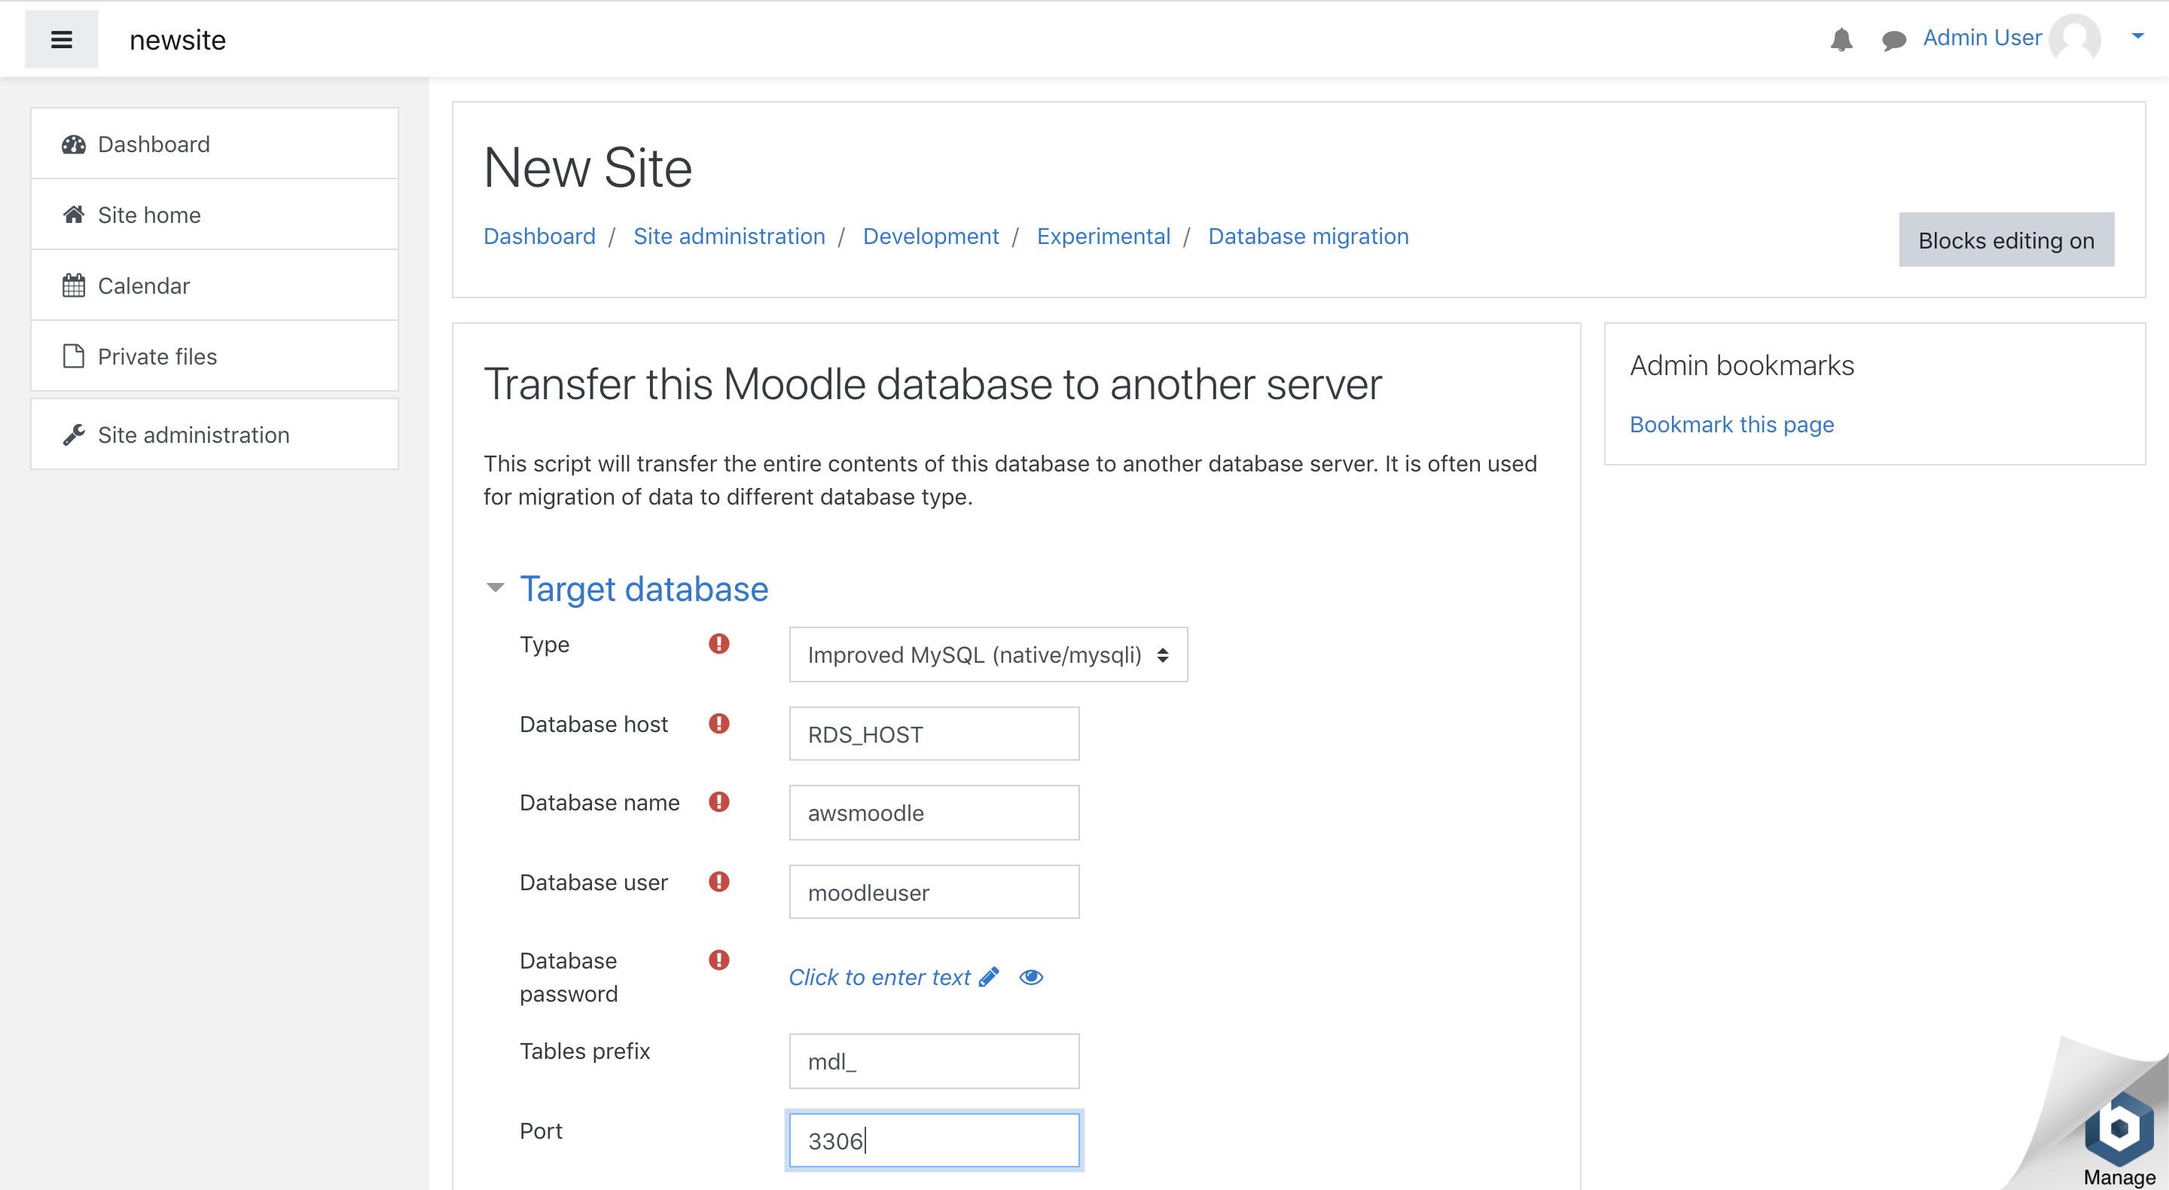The width and height of the screenshot is (2169, 1190).
Task: Expand the user menu caret
Action: [2137, 36]
